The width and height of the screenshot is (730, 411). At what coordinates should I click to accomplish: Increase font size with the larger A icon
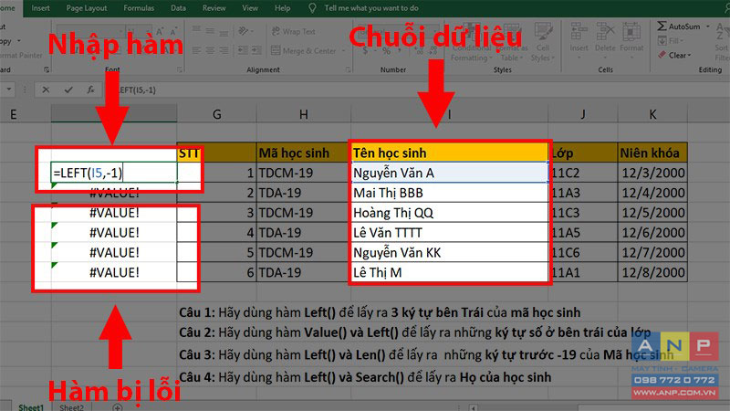pyautogui.click(x=160, y=32)
